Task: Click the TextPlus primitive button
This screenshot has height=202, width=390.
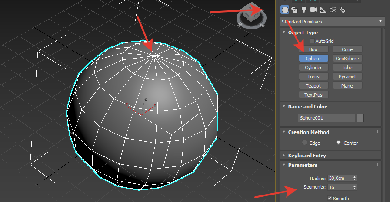Action: 313,94
